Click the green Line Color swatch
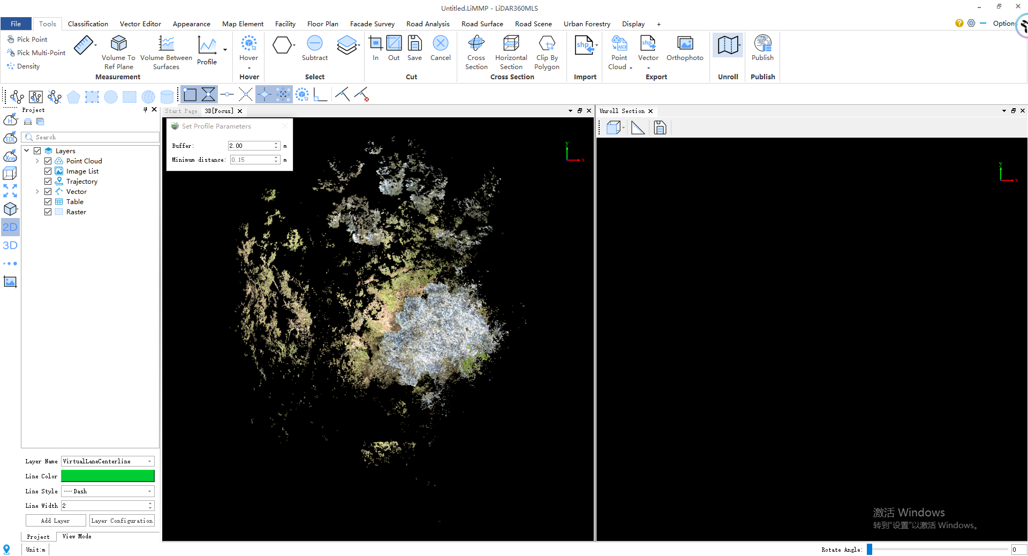Screen dimensions: 1028x556 [108, 476]
